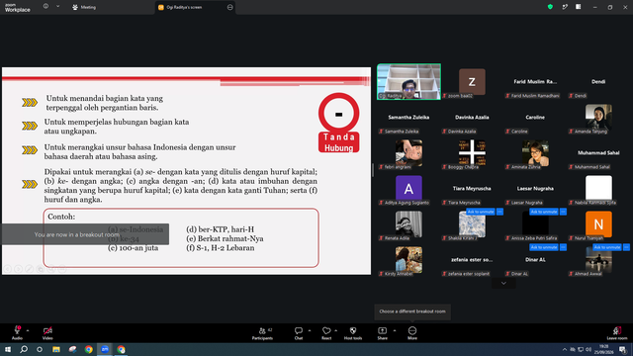Expand the arrow next to React

336,330
